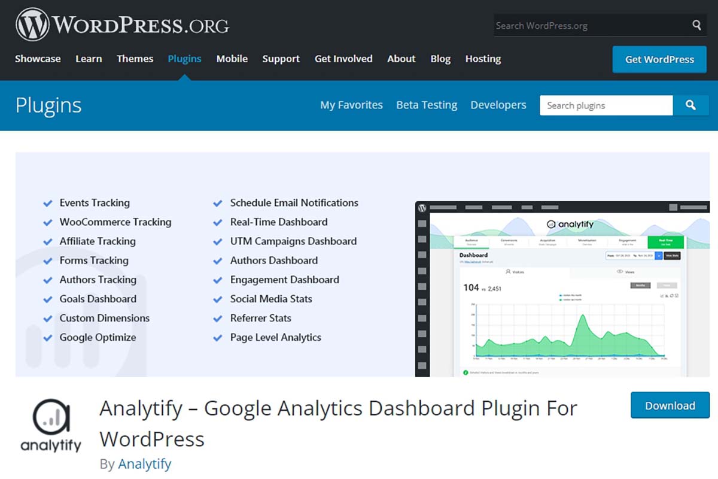718x479 pixels.
Task: Click the Download button
Action: [x=670, y=405]
